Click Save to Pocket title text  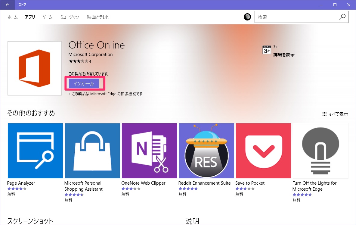pos(250,183)
